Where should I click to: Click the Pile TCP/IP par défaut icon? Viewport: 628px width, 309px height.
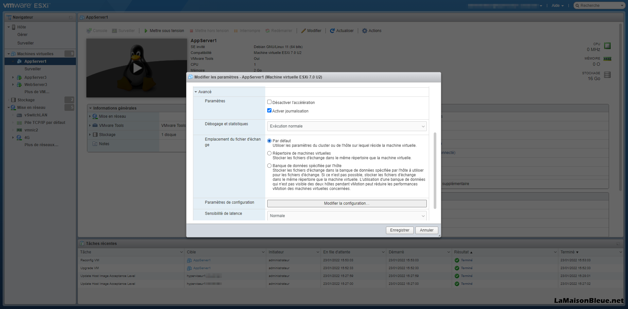tap(19, 123)
